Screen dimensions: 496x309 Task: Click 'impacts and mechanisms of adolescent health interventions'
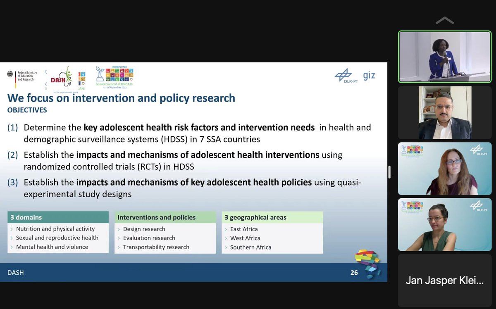point(198,155)
